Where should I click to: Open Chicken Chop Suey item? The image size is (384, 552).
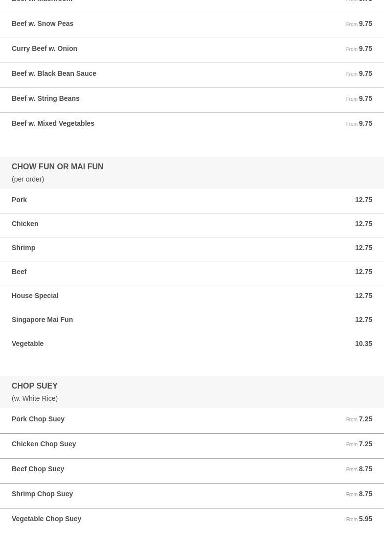click(44, 444)
